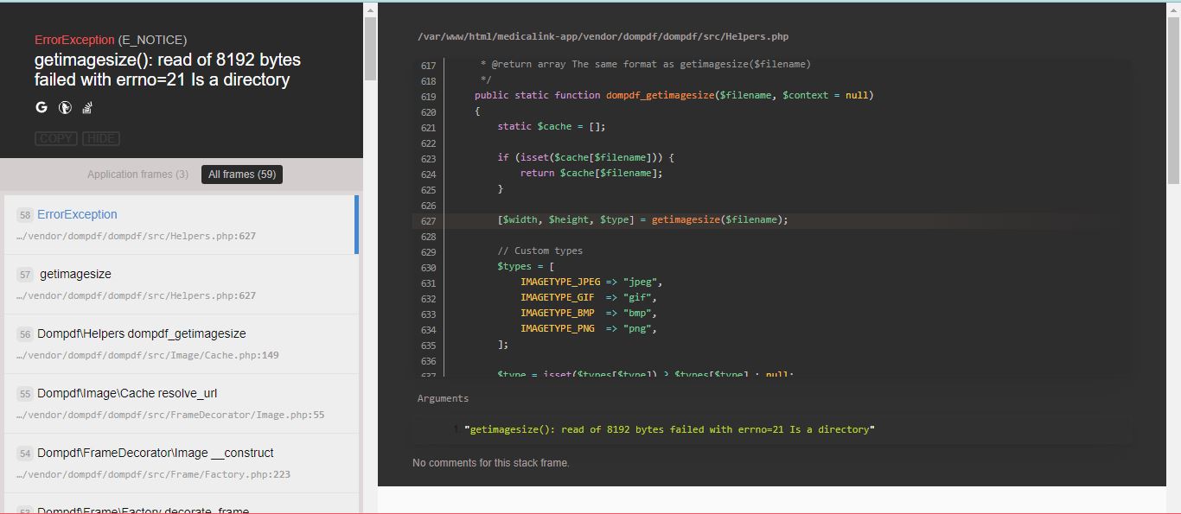Open frame 54 FrameDecorator\Image __construct

(155, 454)
